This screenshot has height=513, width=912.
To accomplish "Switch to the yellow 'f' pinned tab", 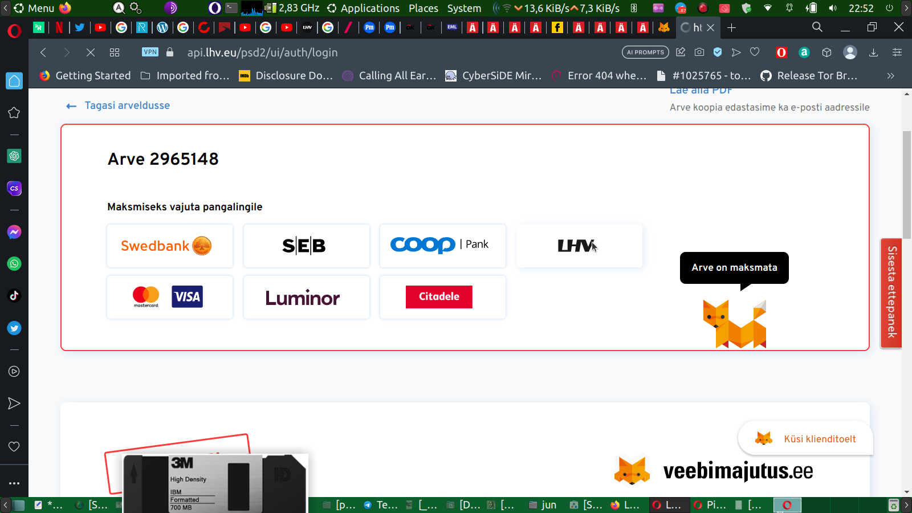I will (x=557, y=27).
